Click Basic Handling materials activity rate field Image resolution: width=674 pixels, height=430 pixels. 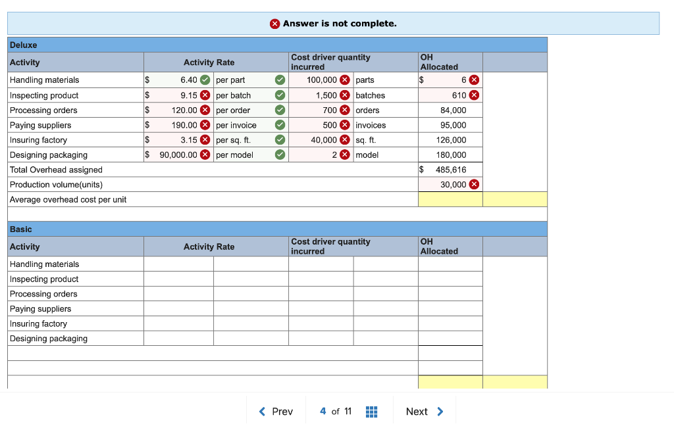coord(178,264)
